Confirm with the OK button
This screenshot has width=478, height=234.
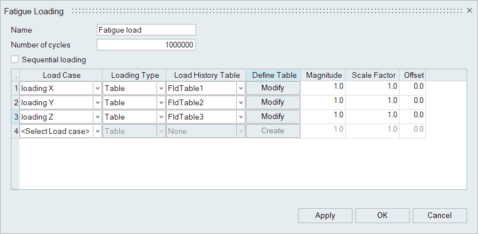pyautogui.click(x=382, y=216)
